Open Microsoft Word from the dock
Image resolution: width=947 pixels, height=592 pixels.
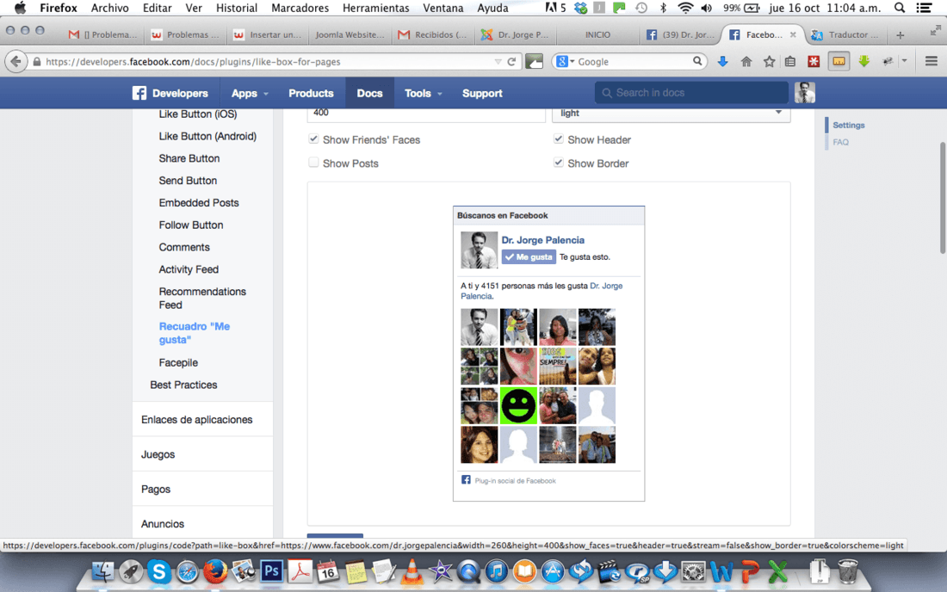tap(721, 570)
